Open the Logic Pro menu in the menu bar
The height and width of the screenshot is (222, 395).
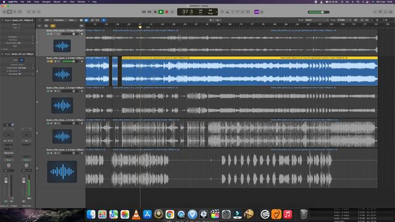coord(12,1)
